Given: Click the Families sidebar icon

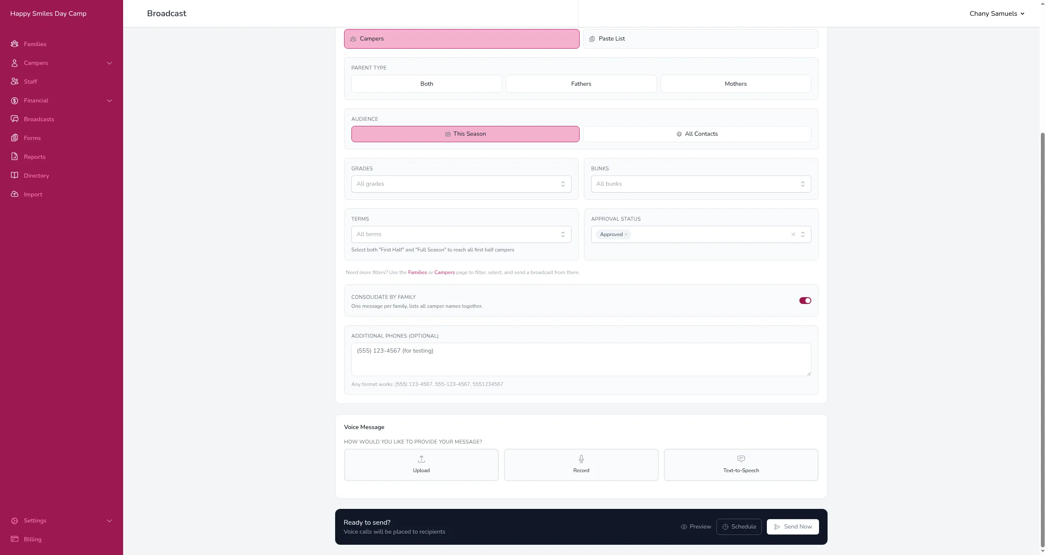Looking at the screenshot, I should pos(15,44).
